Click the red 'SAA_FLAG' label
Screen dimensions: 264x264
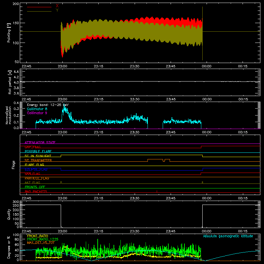(x=32, y=174)
